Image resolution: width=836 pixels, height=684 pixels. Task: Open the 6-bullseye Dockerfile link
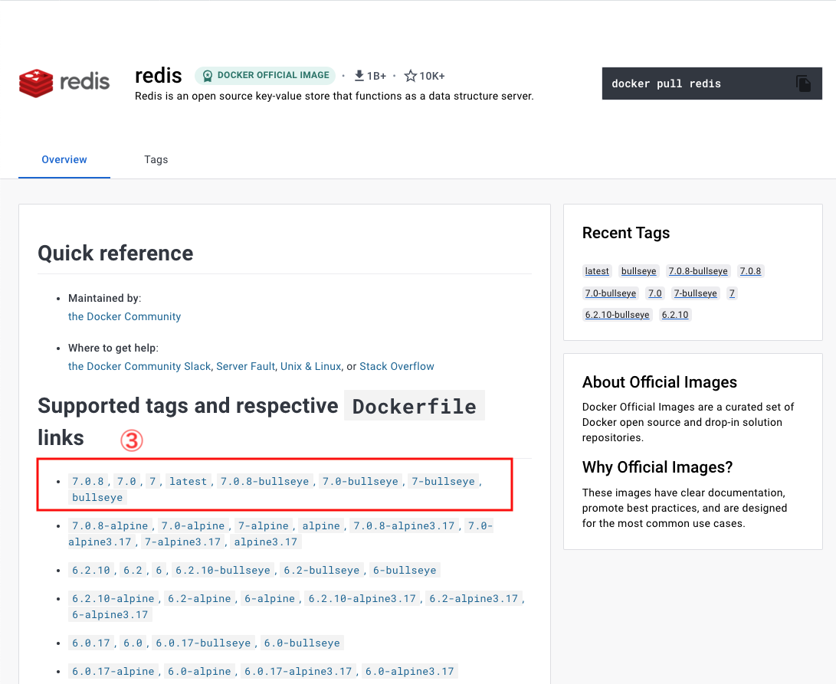[404, 570]
